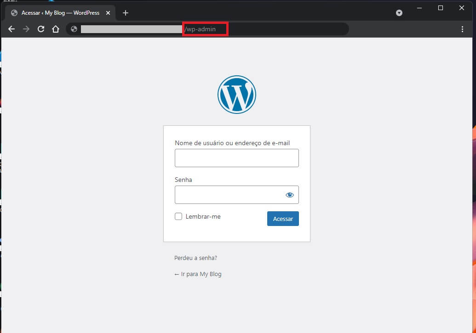Click the tab's globe favicon
Screen dimensions: 476x333
(14, 13)
